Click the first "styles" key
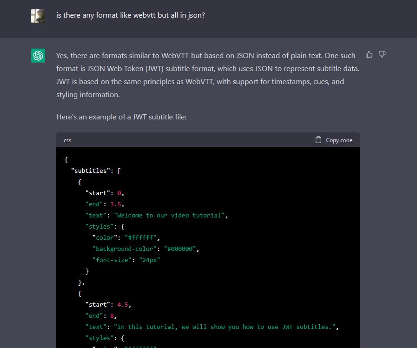Screen dimensions: 417x348 pos(99,227)
